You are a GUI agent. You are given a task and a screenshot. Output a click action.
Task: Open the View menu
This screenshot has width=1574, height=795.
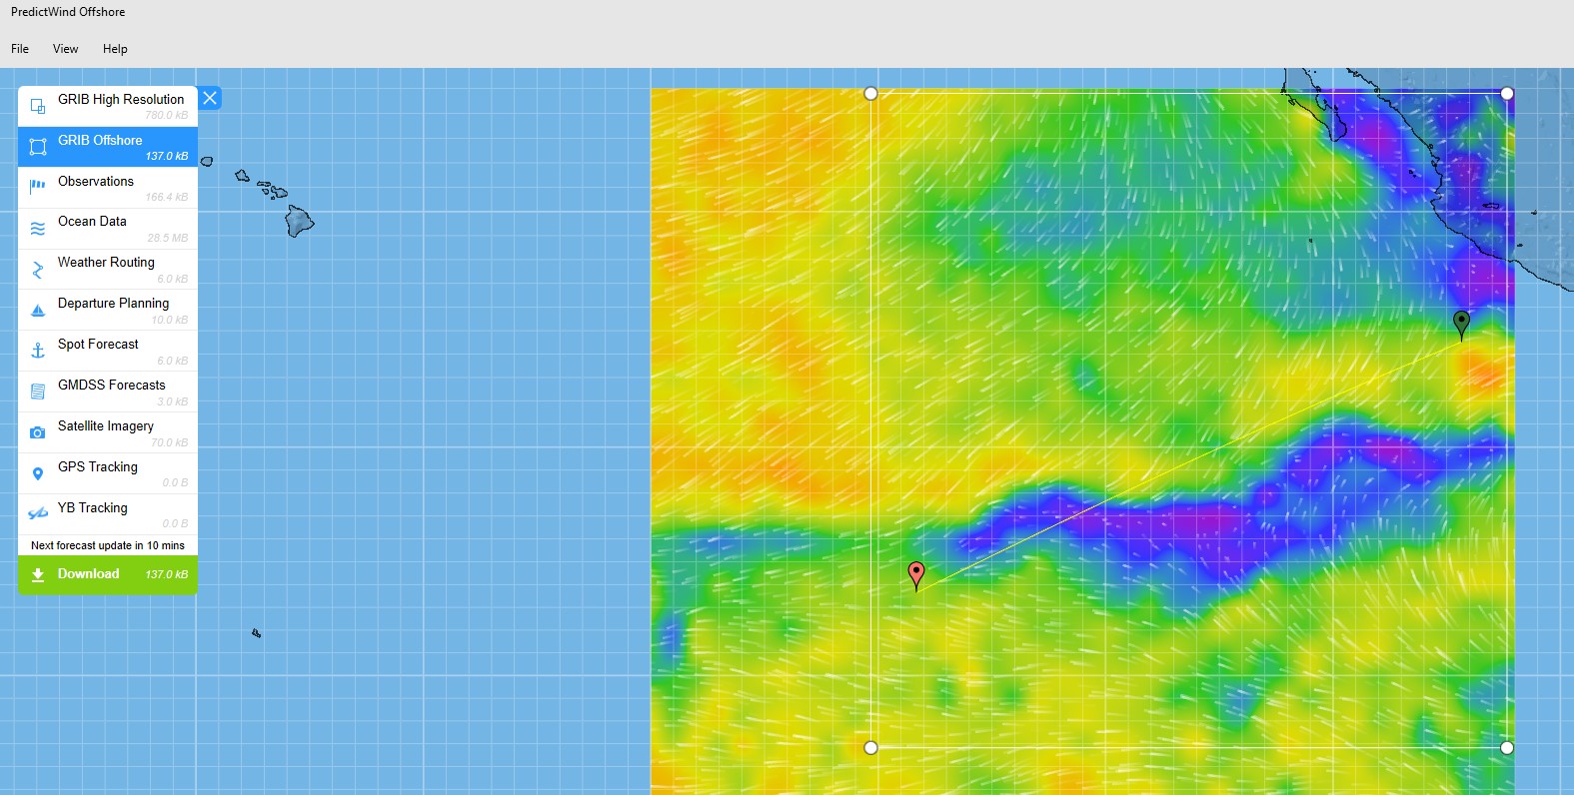65,49
